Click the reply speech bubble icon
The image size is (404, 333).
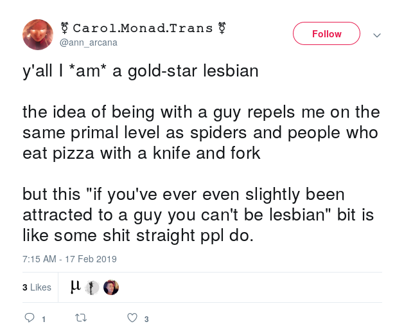tap(30, 318)
